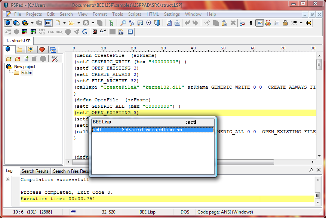Expand the Save file dropdown arrow
The height and width of the screenshot is (218, 326).
click(93, 23)
